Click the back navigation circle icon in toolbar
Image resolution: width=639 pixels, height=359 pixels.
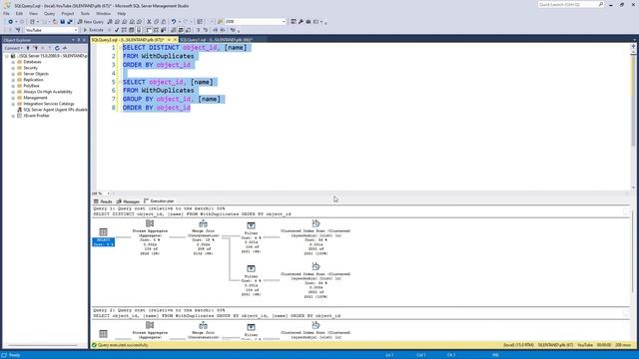(10, 22)
